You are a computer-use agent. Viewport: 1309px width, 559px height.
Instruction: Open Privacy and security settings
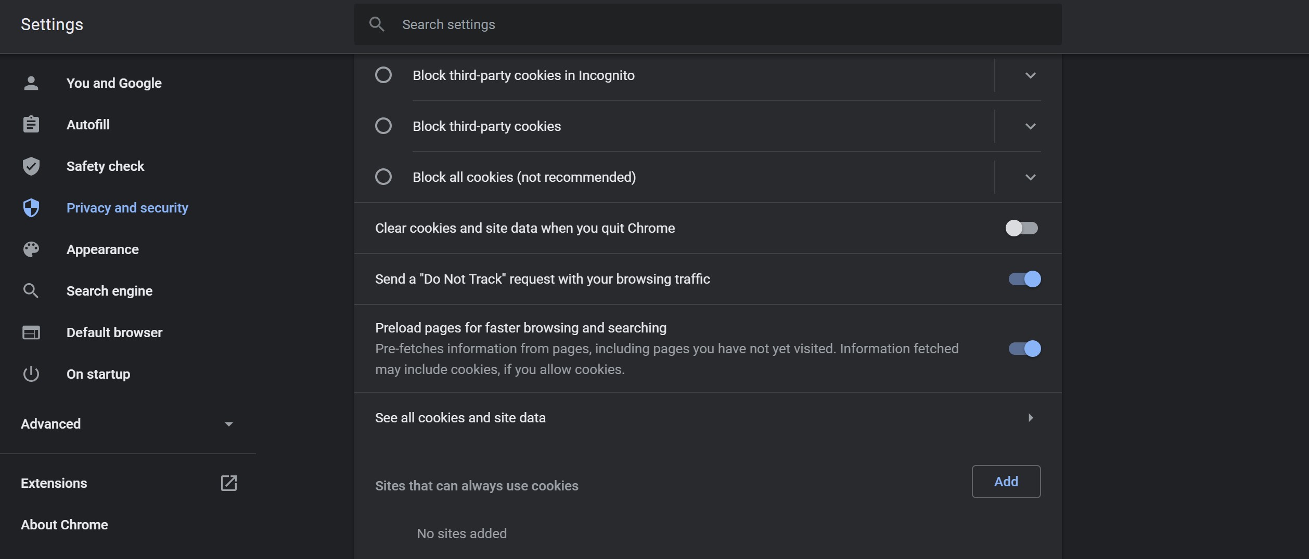coord(127,208)
